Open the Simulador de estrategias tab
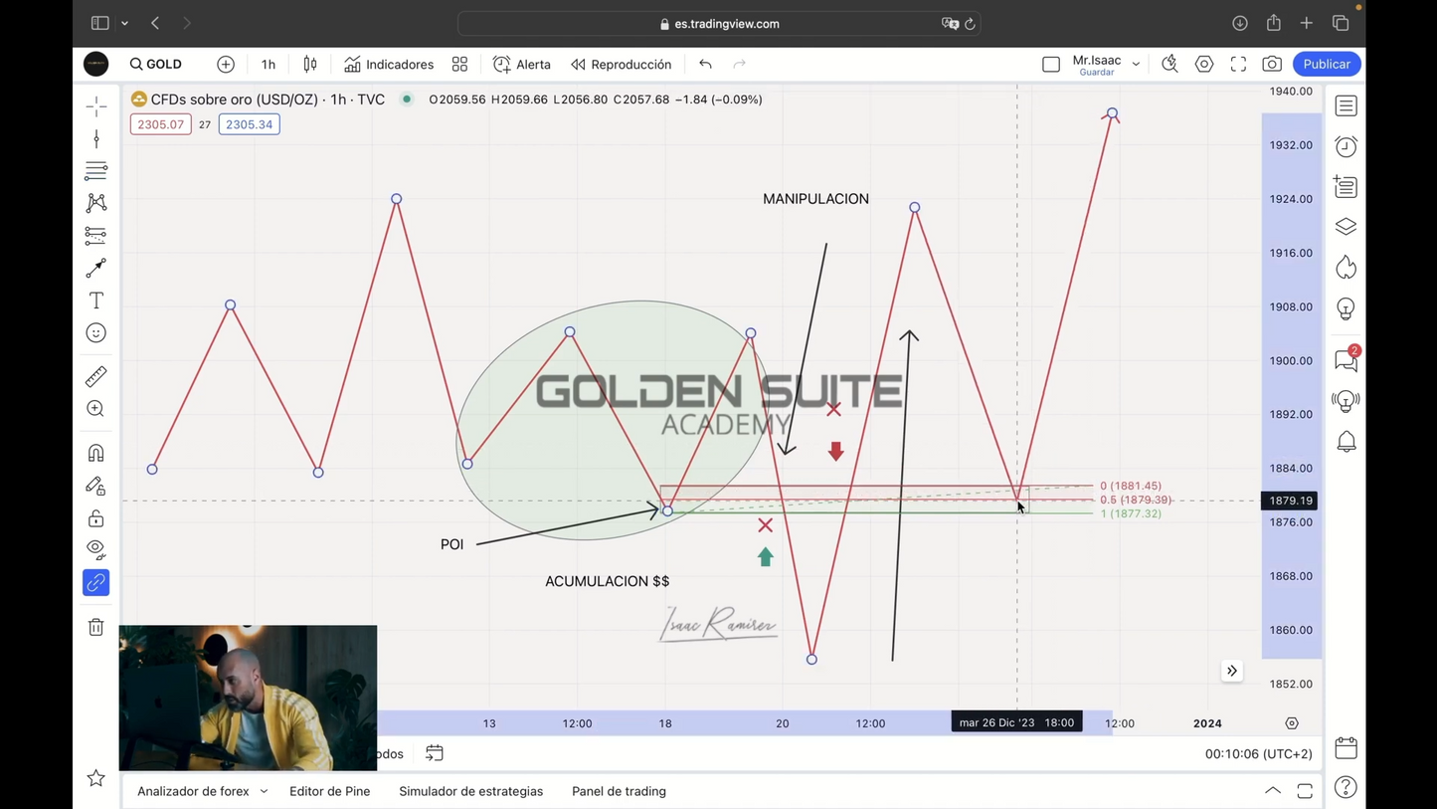This screenshot has width=1437, height=809. [x=470, y=791]
